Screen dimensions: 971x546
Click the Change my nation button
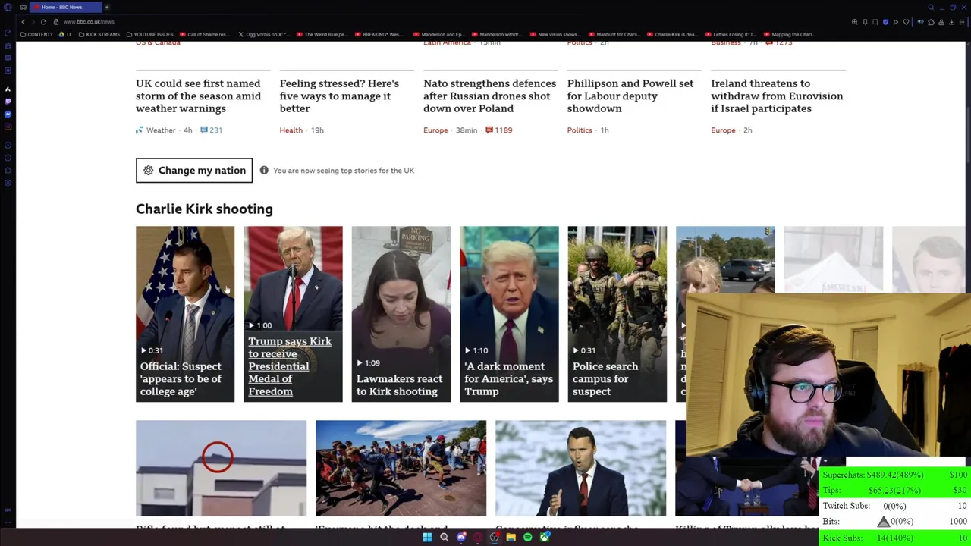click(x=194, y=170)
